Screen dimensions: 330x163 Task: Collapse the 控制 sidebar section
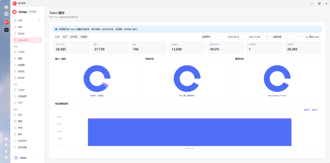pos(40,84)
